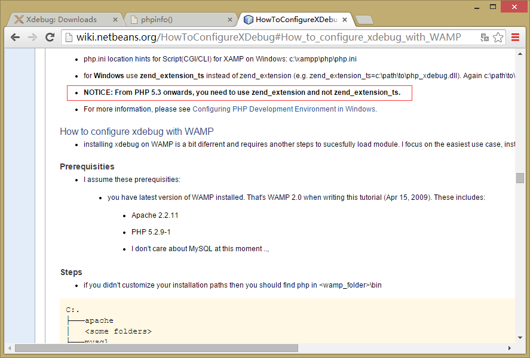Click the 'Steps' heading text
This screenshot has height=358, width=530.
point(71,272)
